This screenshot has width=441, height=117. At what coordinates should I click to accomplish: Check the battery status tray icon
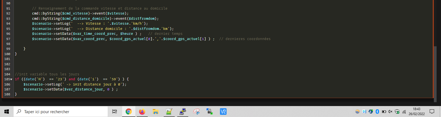(x=384, y=112)
